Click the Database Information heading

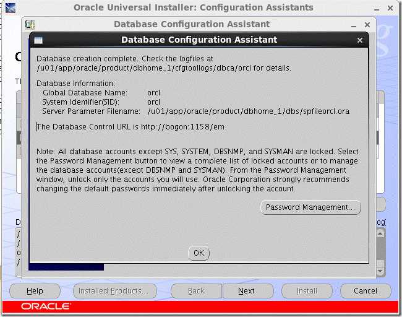pos(76,84)
